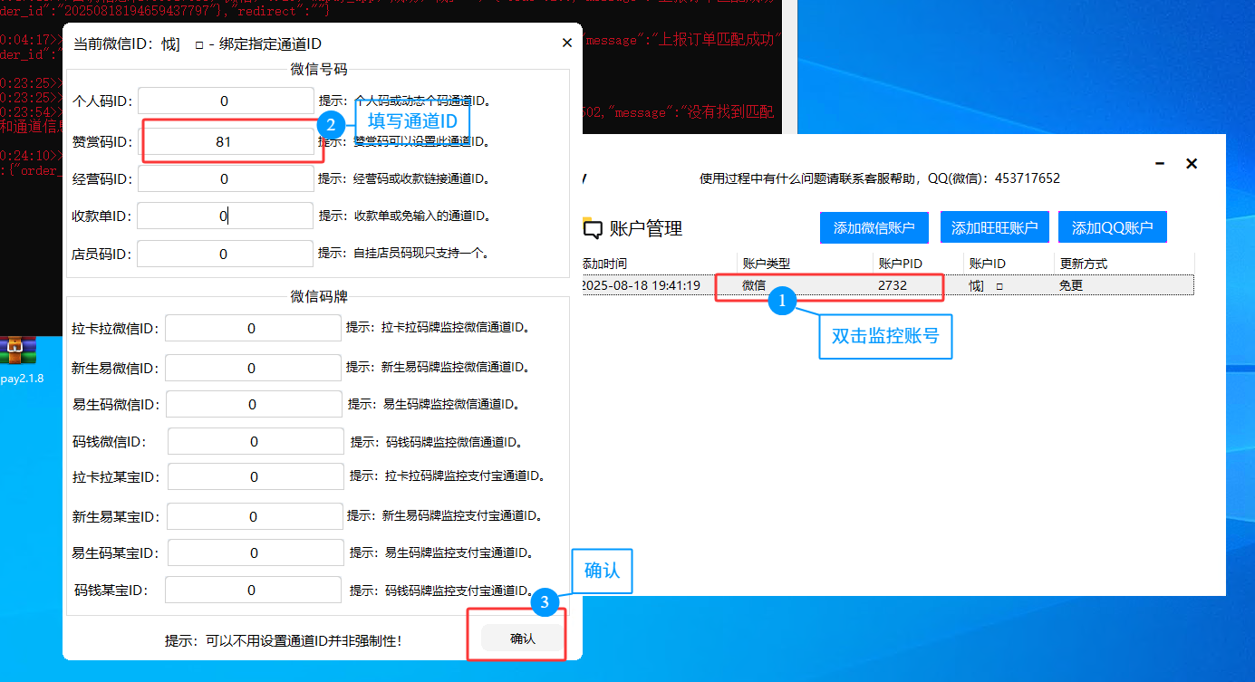Click the 确认 confirm button
The height and width of the screenshot is (682, 1255).
tap(522, 639)
